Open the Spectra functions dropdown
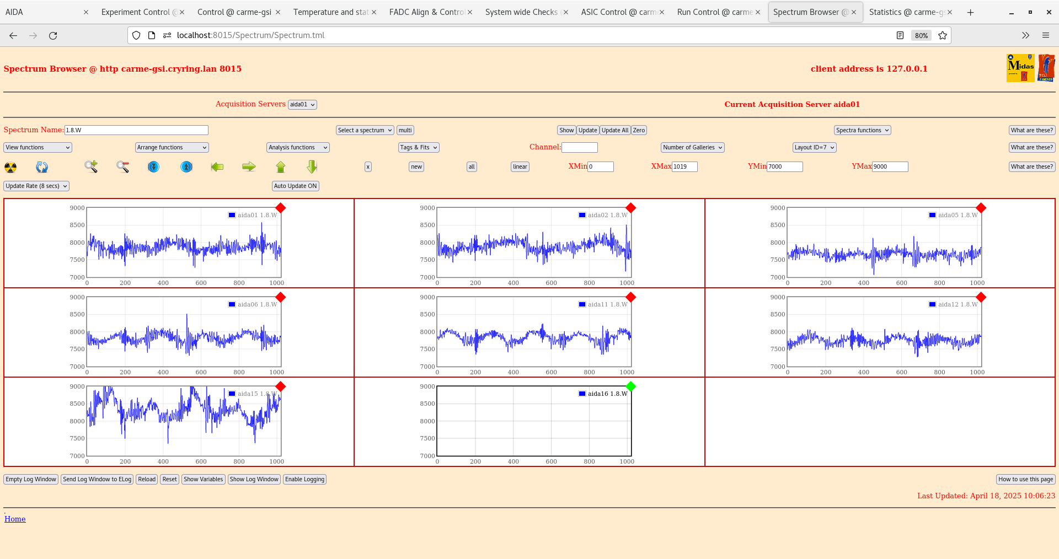Viewport: 1059px width, 559px height. pos(863,130)
